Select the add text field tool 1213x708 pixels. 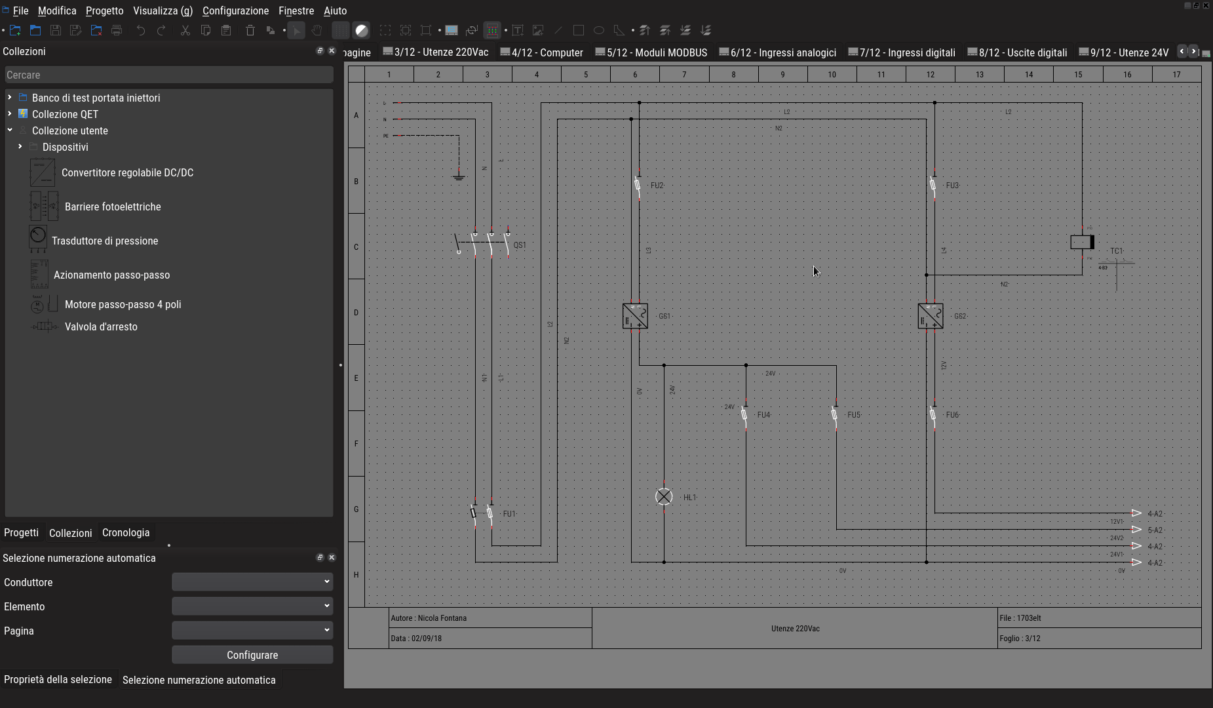[517, 30]
